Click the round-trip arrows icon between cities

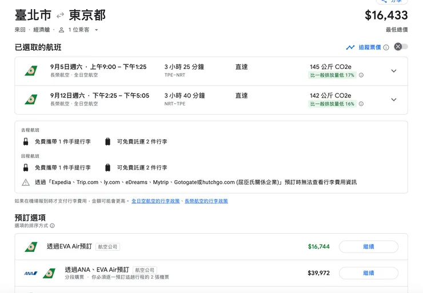pos(60,15)
